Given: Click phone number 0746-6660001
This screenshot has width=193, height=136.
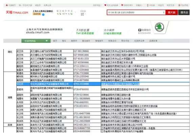Looking at the screenshot, I should click(81, 102).
